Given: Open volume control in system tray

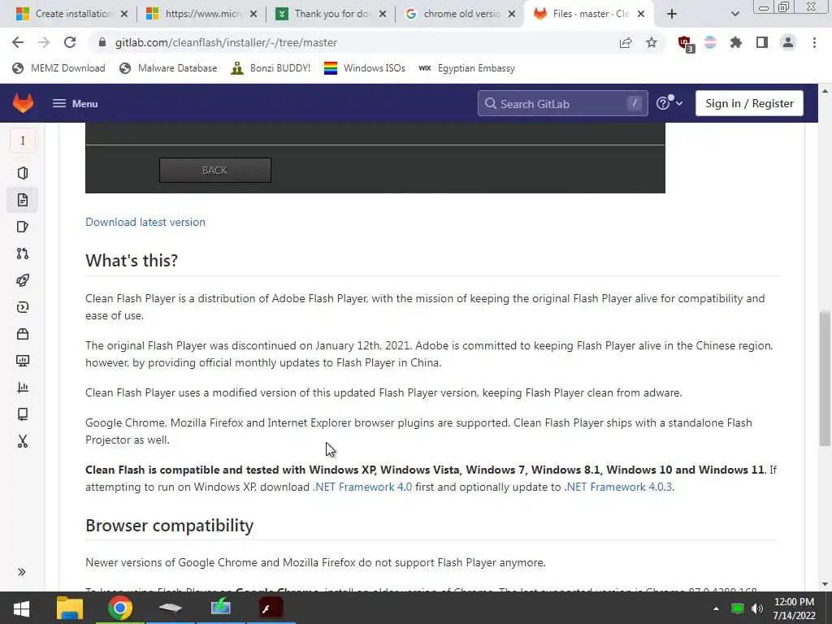Looking at the screenshot, I should pos(757,609).
